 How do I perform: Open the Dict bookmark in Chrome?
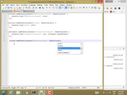click(113, 12)
